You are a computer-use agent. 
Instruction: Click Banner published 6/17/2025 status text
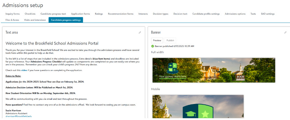[x=174, y=46]
